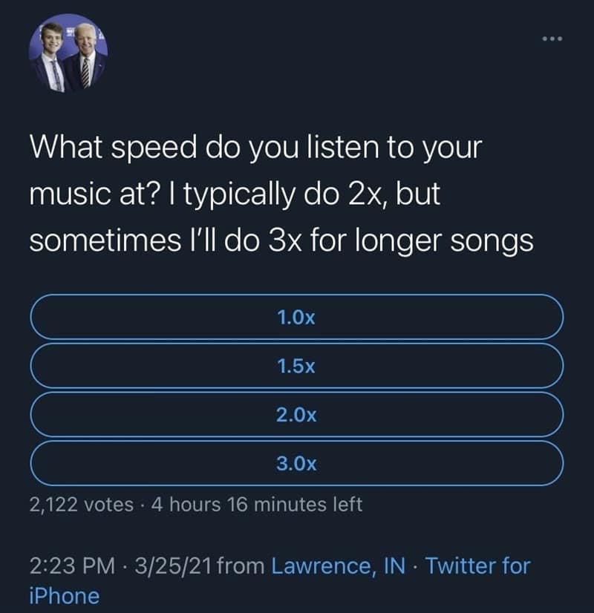Viewport: 594px width, 613px height.
Task: Select the 1.5x poll choice
Action: 296,366
